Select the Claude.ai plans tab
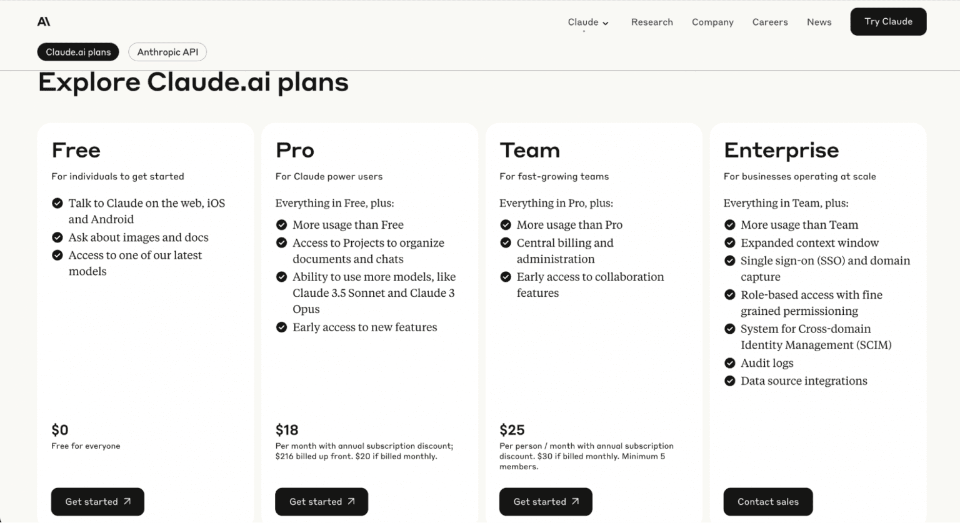 (78, 52)
